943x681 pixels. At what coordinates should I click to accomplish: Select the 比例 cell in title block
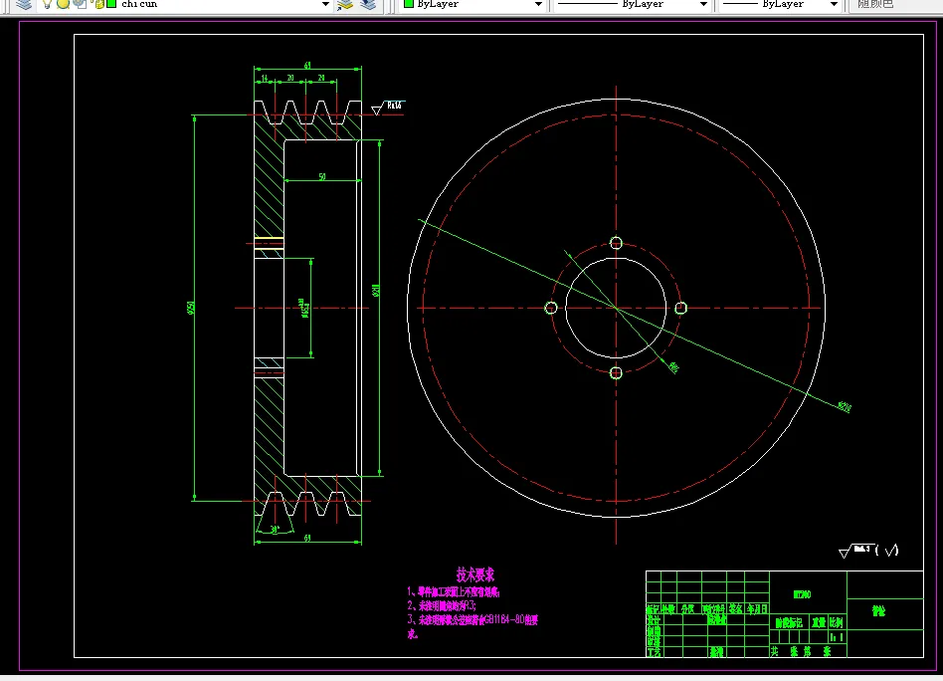836,622
